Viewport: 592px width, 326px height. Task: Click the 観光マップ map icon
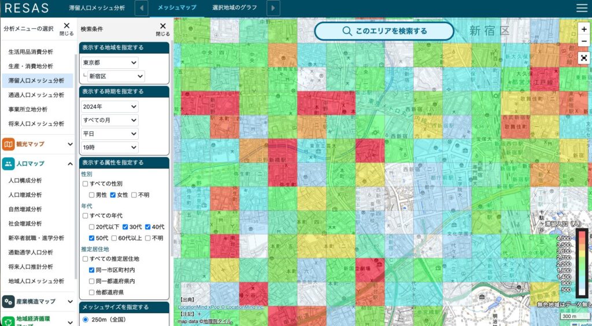[x=9, y=144]
